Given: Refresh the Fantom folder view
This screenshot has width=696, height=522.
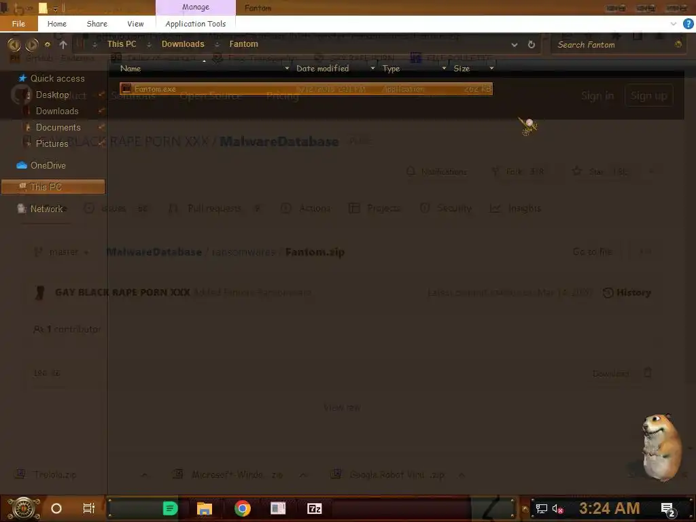Looking at the screenshot, I should [x=532, y=44].
